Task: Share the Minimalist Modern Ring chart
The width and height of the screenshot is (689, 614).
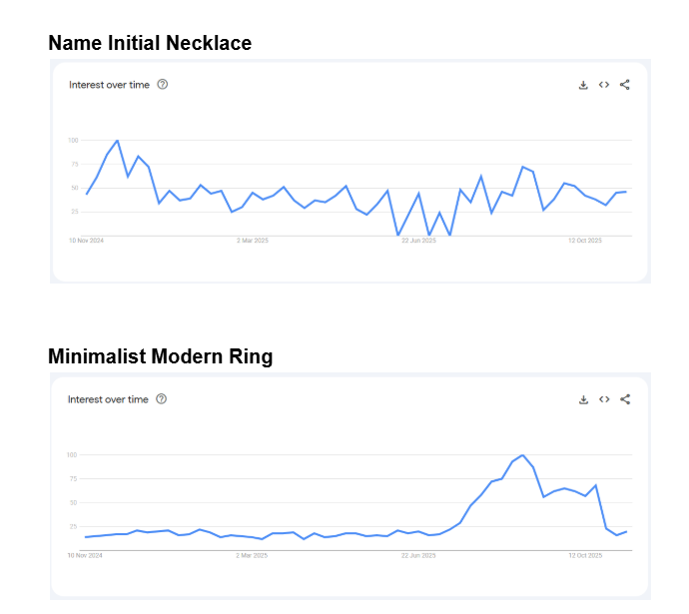Action: point(625,399)
